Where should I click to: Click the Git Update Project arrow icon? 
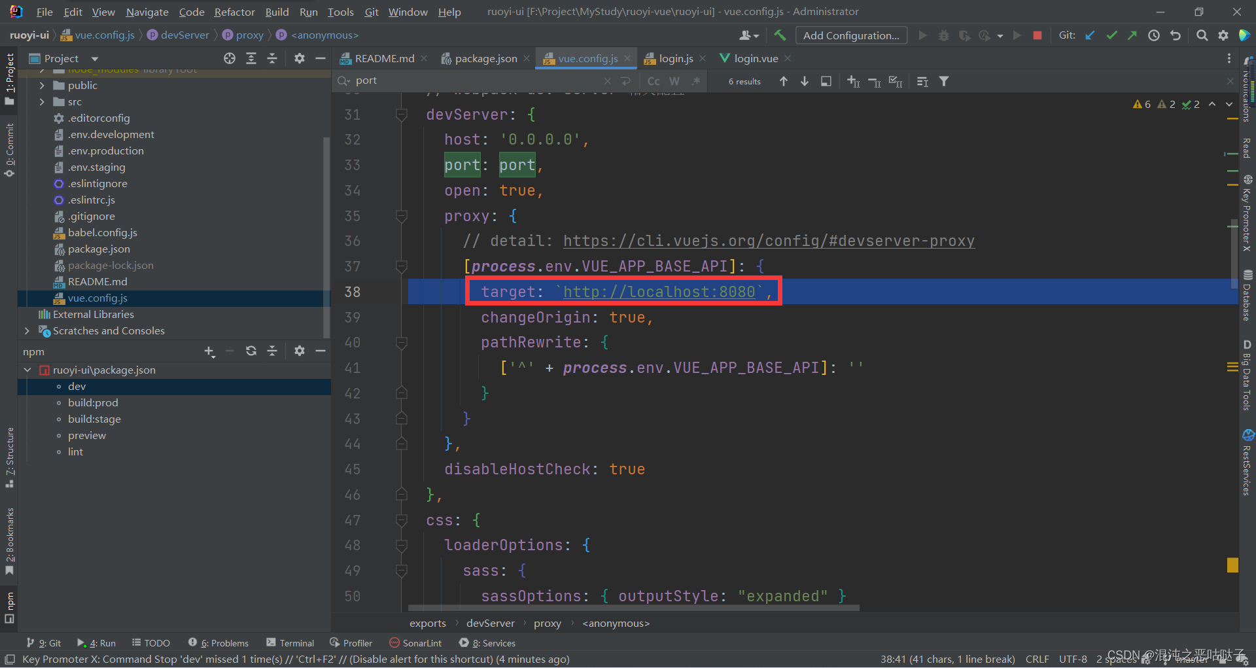pyautogui.click(x=1090, y=35)
